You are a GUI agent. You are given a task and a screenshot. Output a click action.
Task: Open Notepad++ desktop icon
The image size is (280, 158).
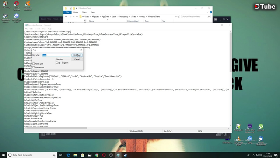[238, 128]
